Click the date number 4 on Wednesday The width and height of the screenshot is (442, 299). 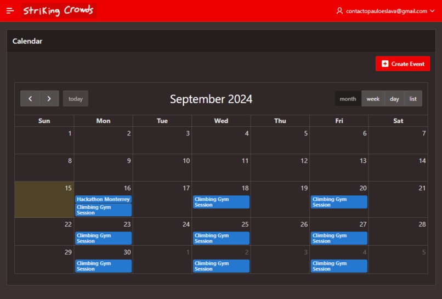(247, 133)
